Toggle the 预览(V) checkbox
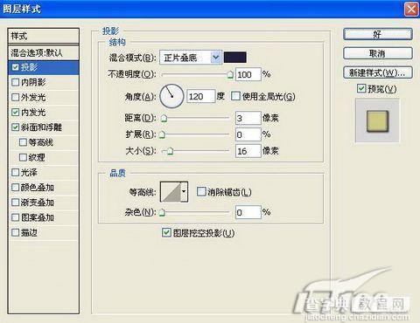Viewport: 420px width, 323px height. click(x=361, y=88)
